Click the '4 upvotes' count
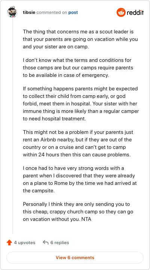Viewport: 150px width, 270px height. pyautogui.click(x=24, y=243)
